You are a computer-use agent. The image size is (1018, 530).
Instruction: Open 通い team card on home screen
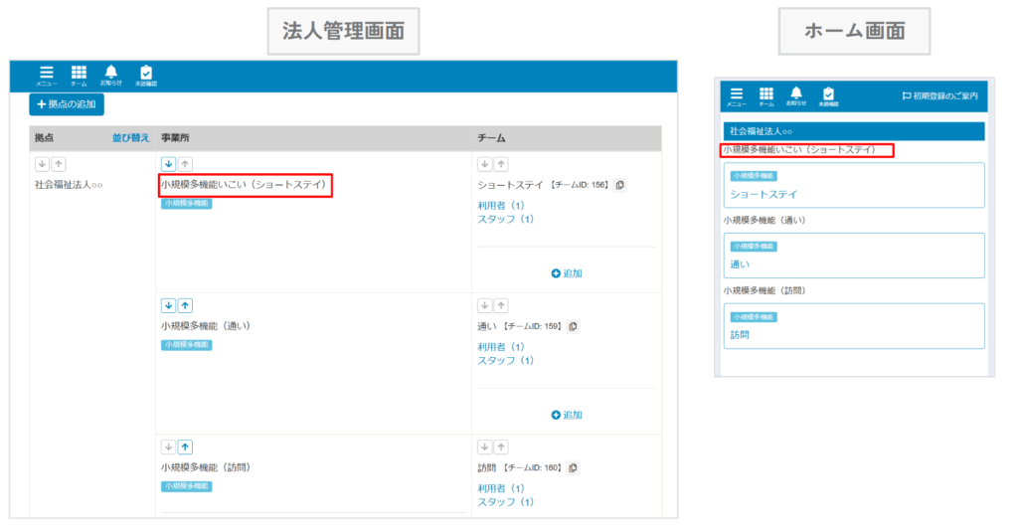(x=854, y=256)
